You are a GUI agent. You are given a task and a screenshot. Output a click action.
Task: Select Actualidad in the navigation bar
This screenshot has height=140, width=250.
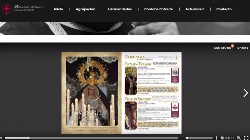click(194, 9)
